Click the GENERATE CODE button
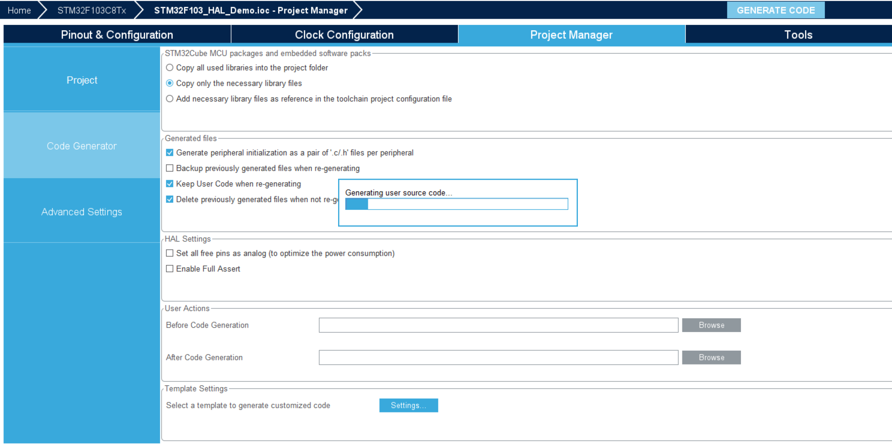This screenshot has height=447, width=892. point(775,10)
